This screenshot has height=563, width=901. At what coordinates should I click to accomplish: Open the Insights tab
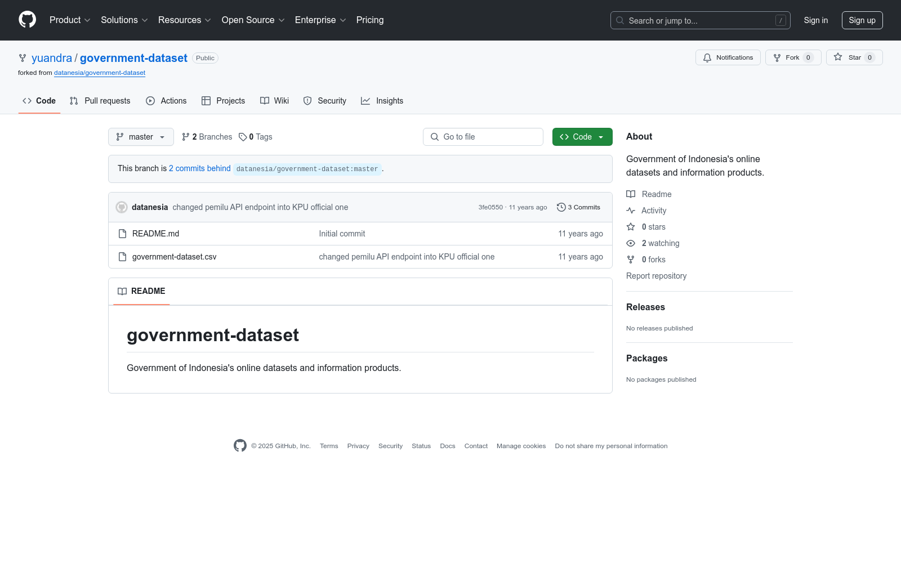382,101
